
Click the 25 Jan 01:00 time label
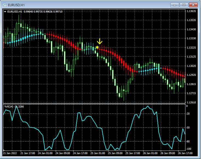98,153
